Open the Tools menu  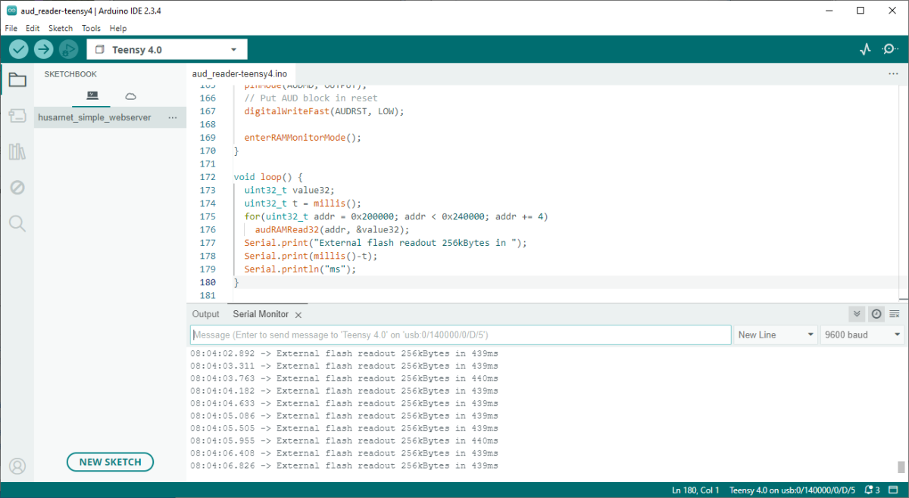point(91,28)
